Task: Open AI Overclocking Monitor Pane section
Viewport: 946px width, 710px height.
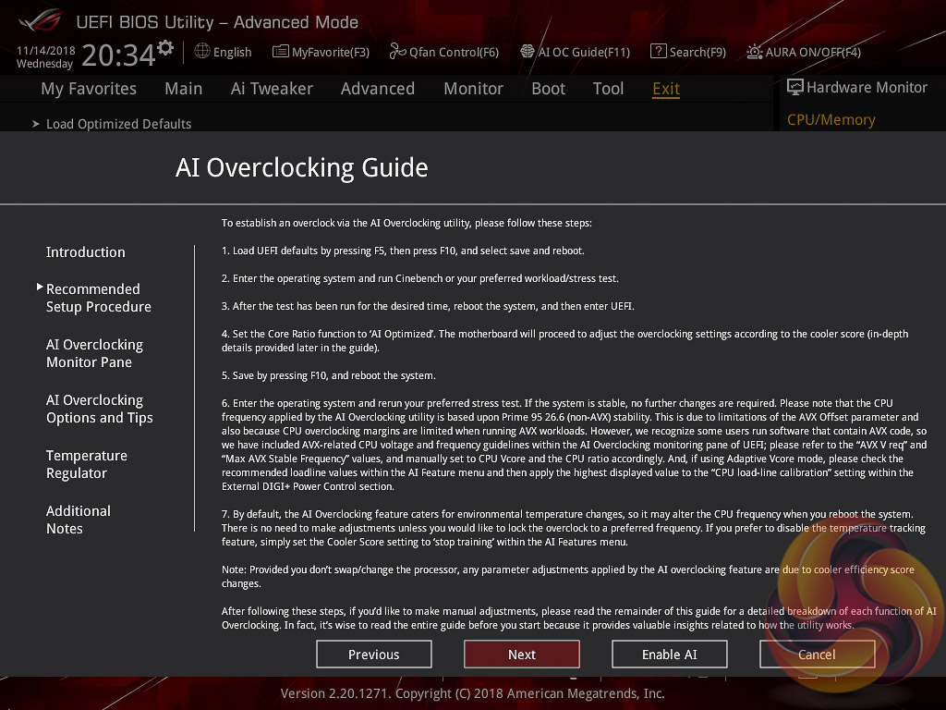Action: coord(95,353)
